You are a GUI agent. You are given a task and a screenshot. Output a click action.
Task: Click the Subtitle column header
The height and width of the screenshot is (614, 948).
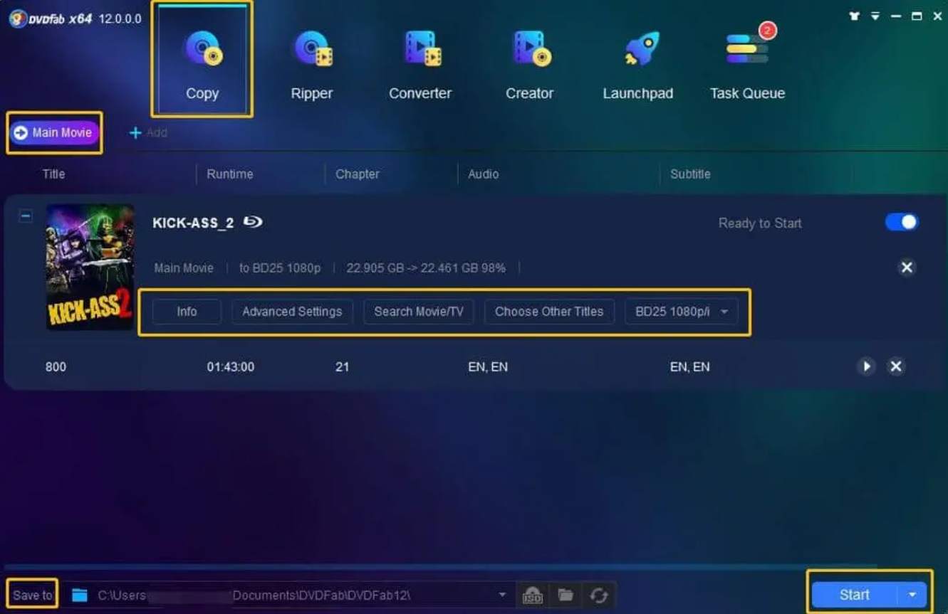(689, 174)
